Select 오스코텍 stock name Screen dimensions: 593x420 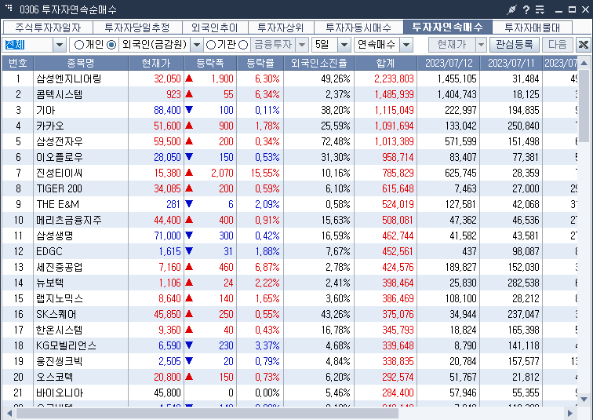(x=54, y=377)
